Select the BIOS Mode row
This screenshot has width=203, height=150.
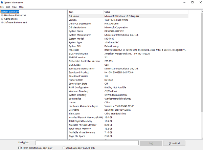point(128,65)
